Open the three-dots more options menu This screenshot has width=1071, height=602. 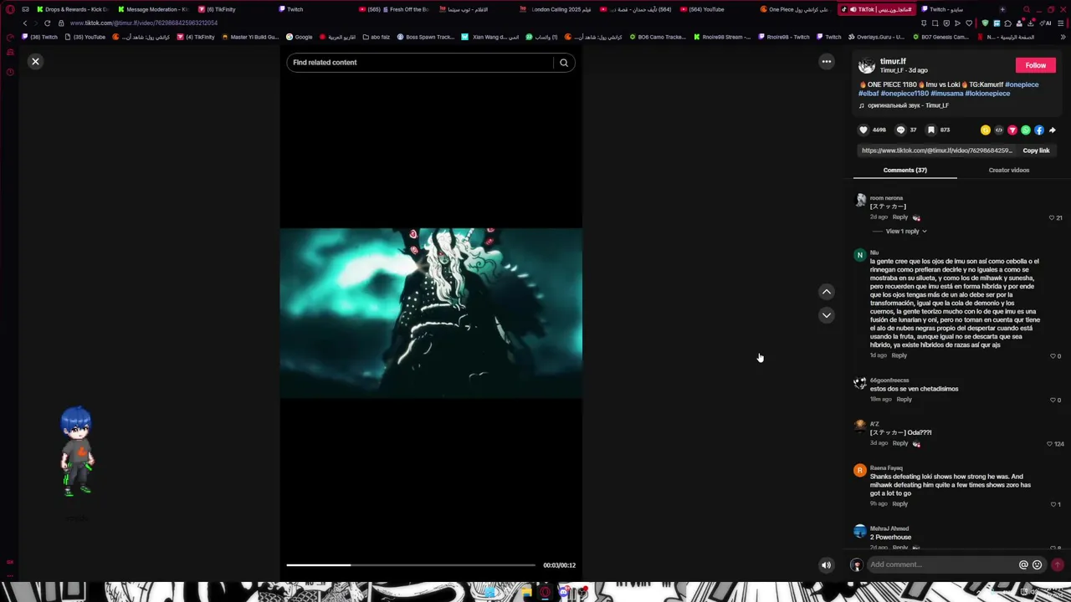pos(827,61)
